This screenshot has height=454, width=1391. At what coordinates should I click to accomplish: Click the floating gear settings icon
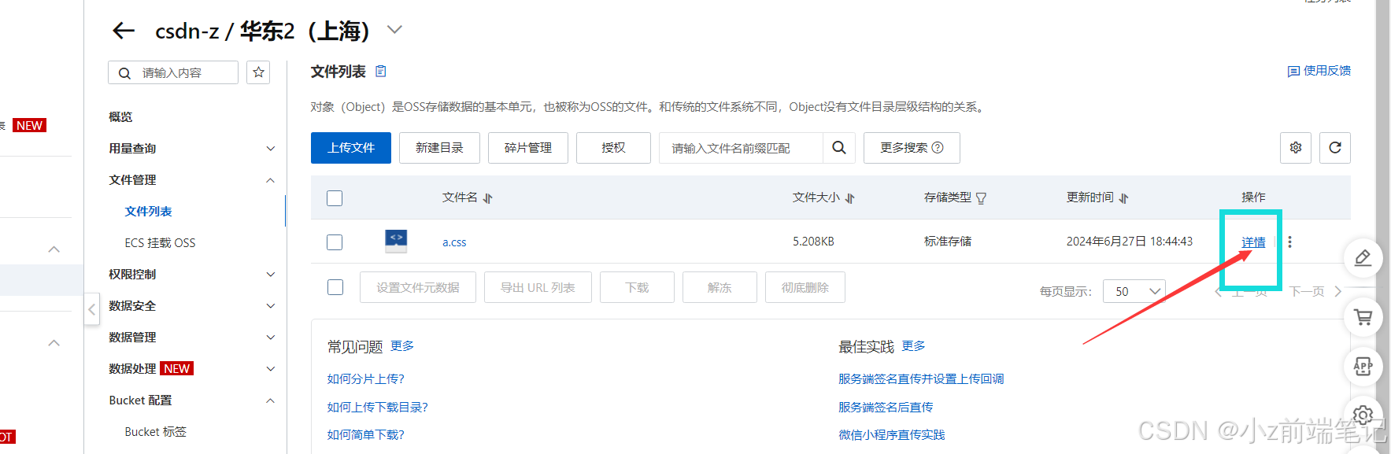[1363, 415]
